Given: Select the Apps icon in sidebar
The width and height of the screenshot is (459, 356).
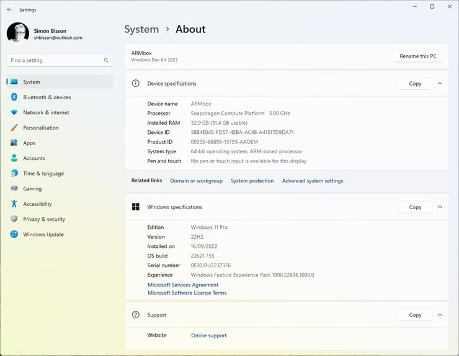Looking at the screenshot, I should (x=14, y=143).
